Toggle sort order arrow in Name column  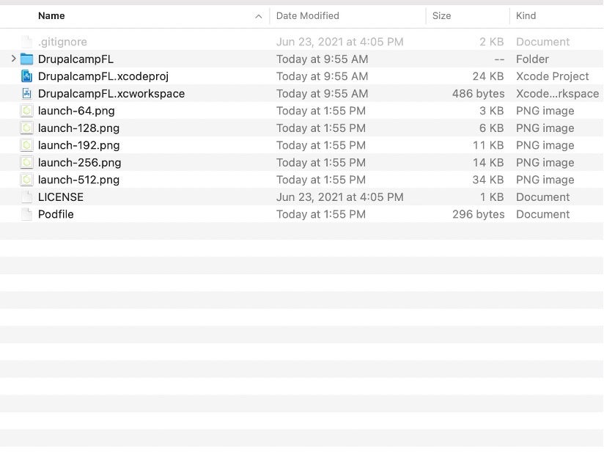[258, 16]
